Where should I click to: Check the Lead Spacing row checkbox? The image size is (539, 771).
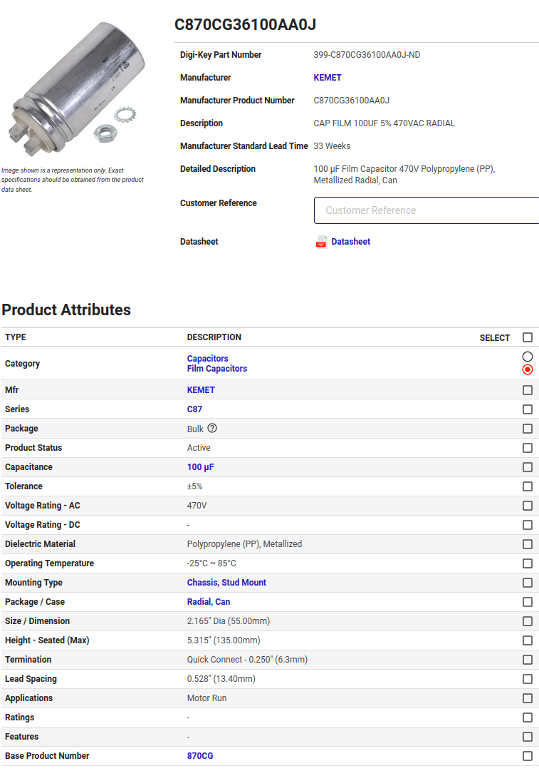point(528,679)
